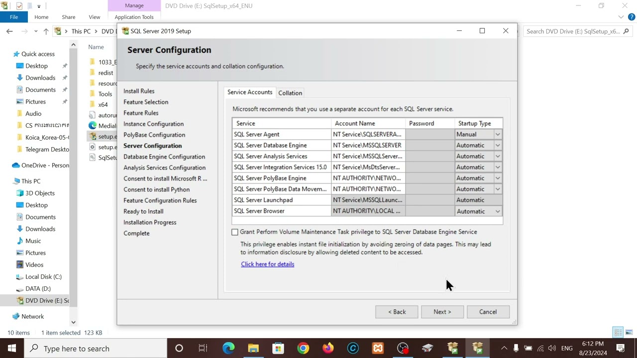Open Startup Type dropdown for SQL Server Agent
The width and height of the screenshot is (637, 358).
pyautogui.click(x=498, y=134)
